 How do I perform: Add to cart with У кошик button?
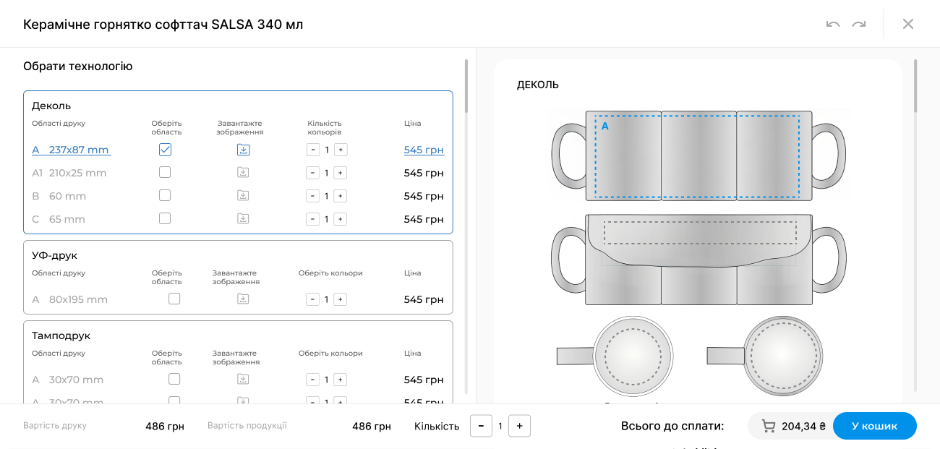tap(875, 426)
